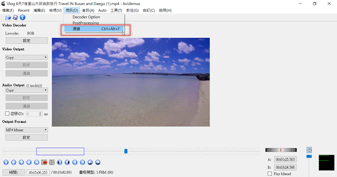Click the beach video preview frame
Image resolution: width=337 pixels, height=177 pixels.
(131, 82)
